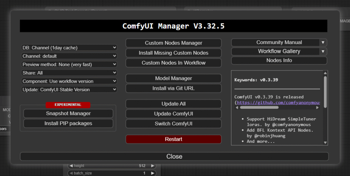This screenshot has width=350, height=176.
Task: Click Update ComfyUI button
Action: (173, 114)
